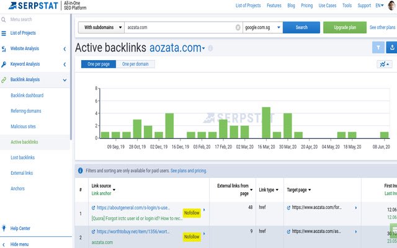Open external icon for aozata.com/for target
This screenshot has height=248, width=397.
[x=288, y=208]
